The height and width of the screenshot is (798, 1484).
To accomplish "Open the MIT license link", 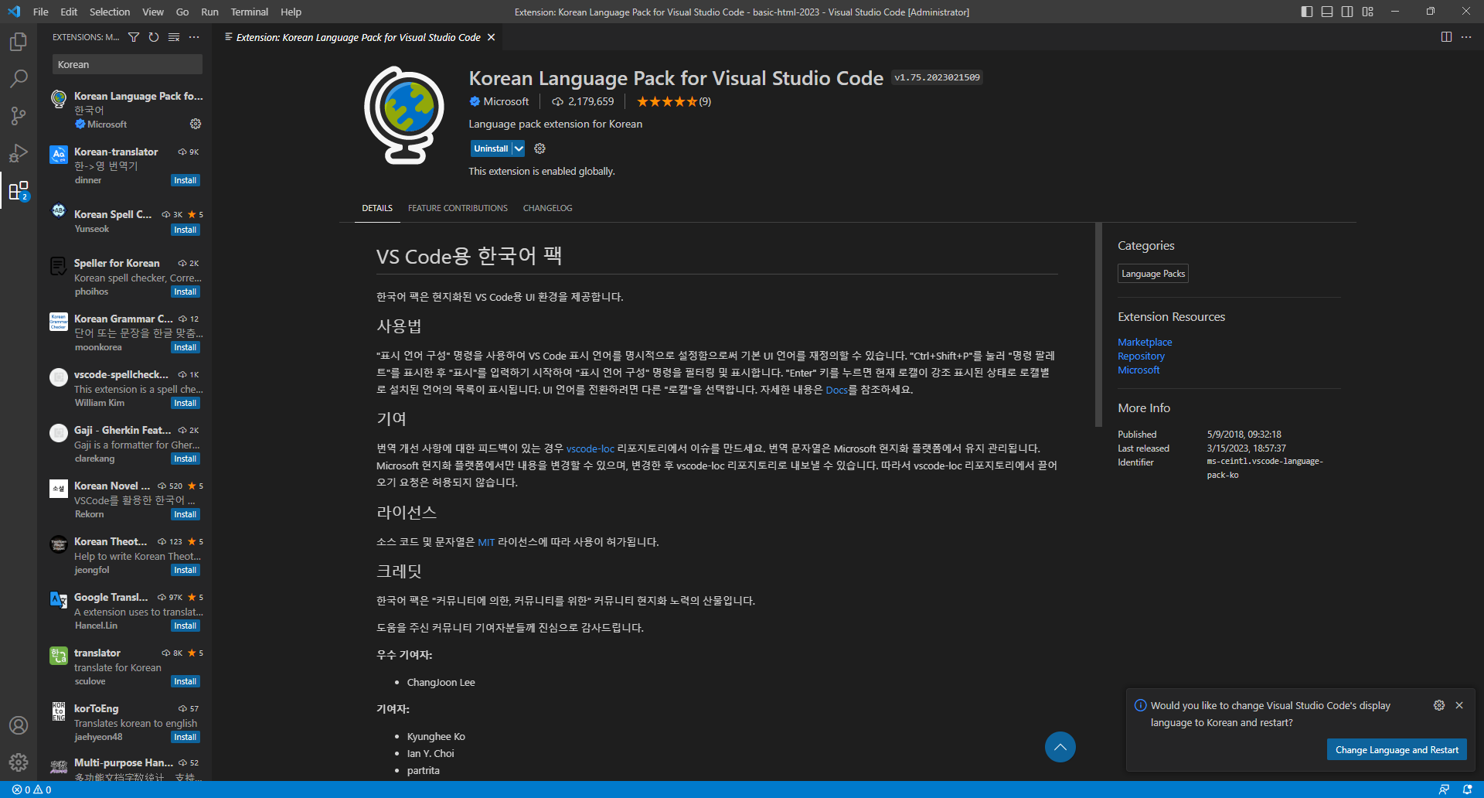I will point(485,542).
